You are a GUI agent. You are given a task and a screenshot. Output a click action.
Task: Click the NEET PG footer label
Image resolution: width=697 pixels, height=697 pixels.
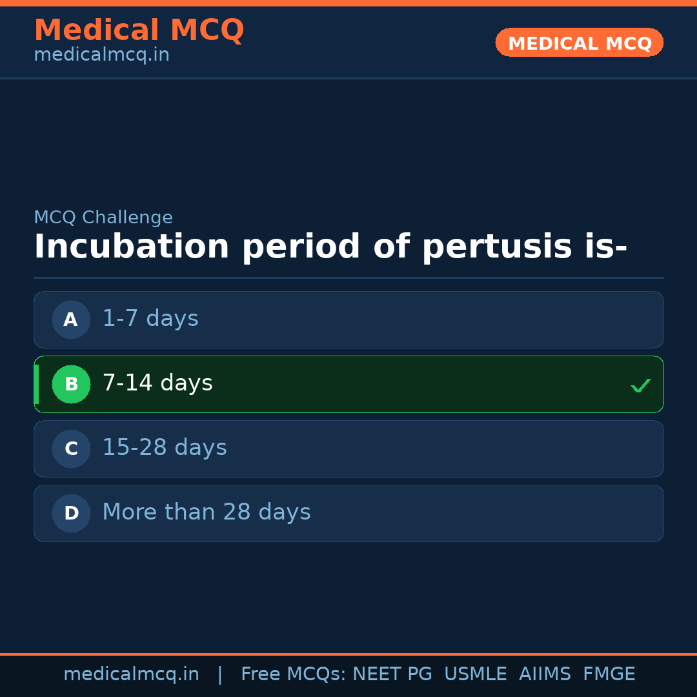coord(392,674)
